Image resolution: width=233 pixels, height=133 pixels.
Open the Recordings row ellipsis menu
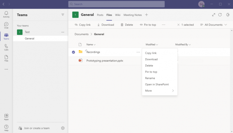[138, 52]
